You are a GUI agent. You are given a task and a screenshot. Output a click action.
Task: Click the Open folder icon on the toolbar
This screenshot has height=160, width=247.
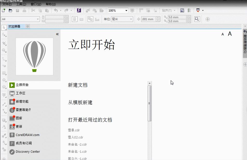(10, 10)
